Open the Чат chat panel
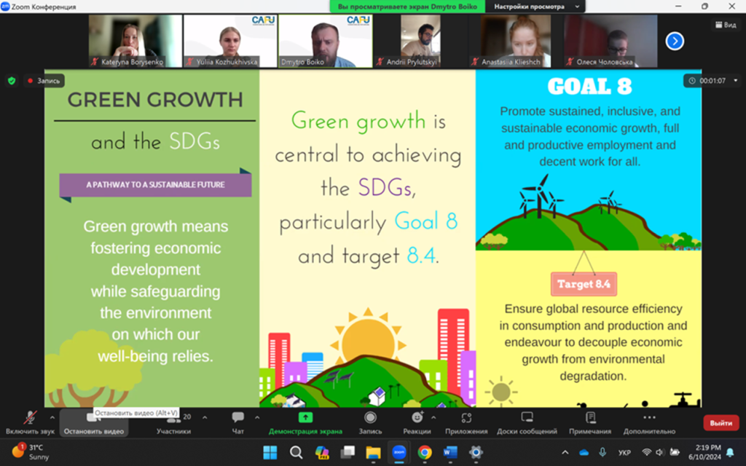The height and width of the screenshot is (466, 746). tap(237, 422)
